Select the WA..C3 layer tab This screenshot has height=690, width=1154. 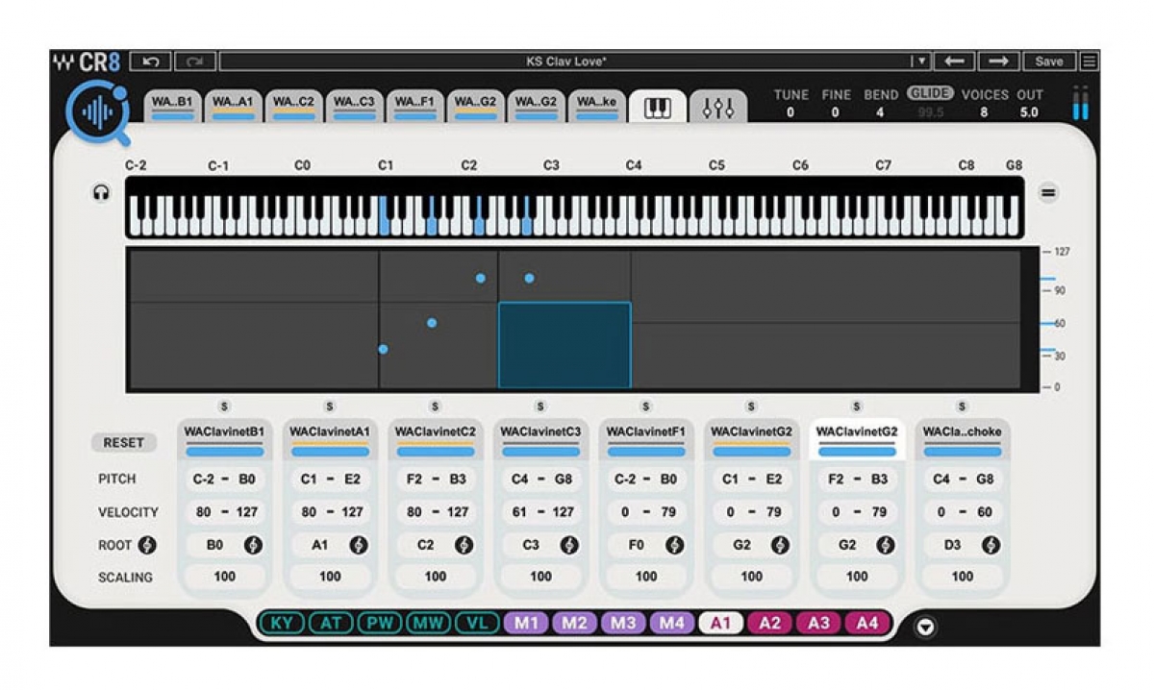pos(355,107)
